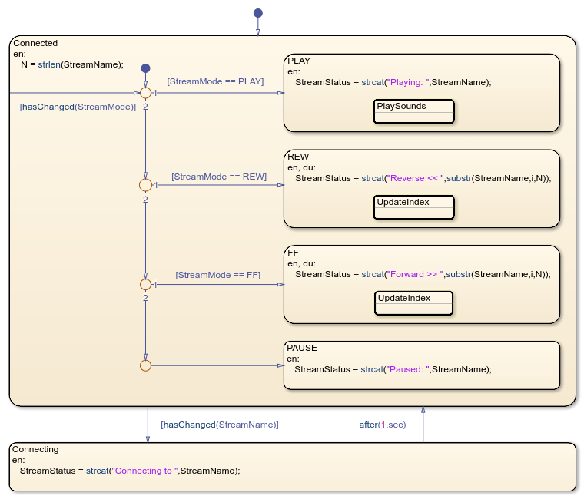Select the [hasChanged(StreamMode)] transition label

[x=78, y=107]
